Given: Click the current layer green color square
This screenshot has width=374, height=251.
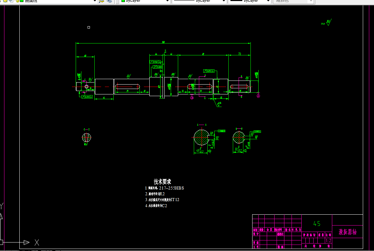Looking at the screenshot, I should tap(22, 1).
